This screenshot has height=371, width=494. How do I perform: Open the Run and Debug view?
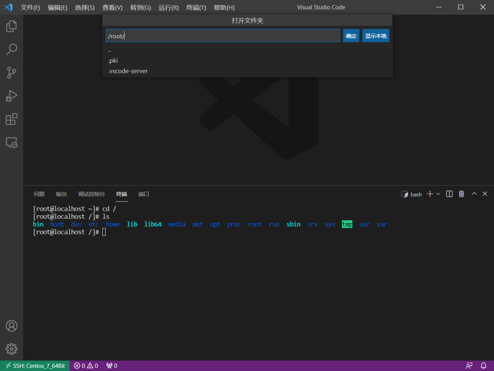point(11,96)
